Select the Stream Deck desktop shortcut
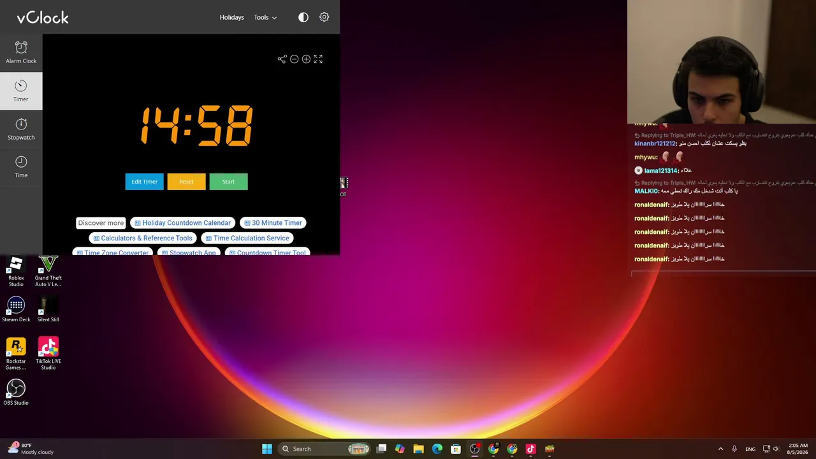 pyautogui.click(x=16, y=310)
